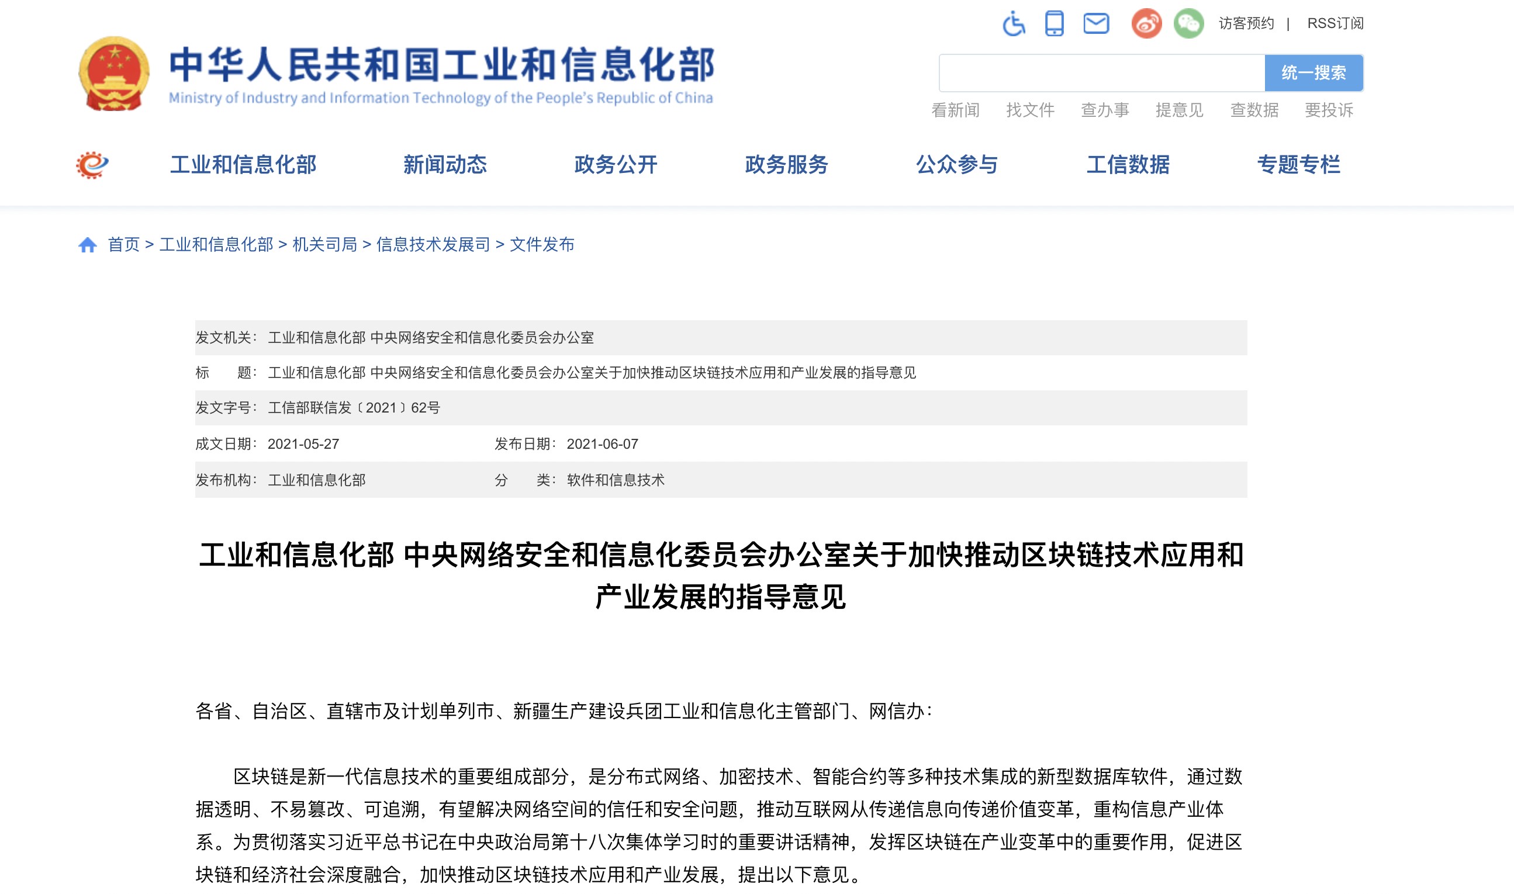Click 访客预约 link
Image resolution: width=1514 pixels, height=894 pixels.
1246,23
